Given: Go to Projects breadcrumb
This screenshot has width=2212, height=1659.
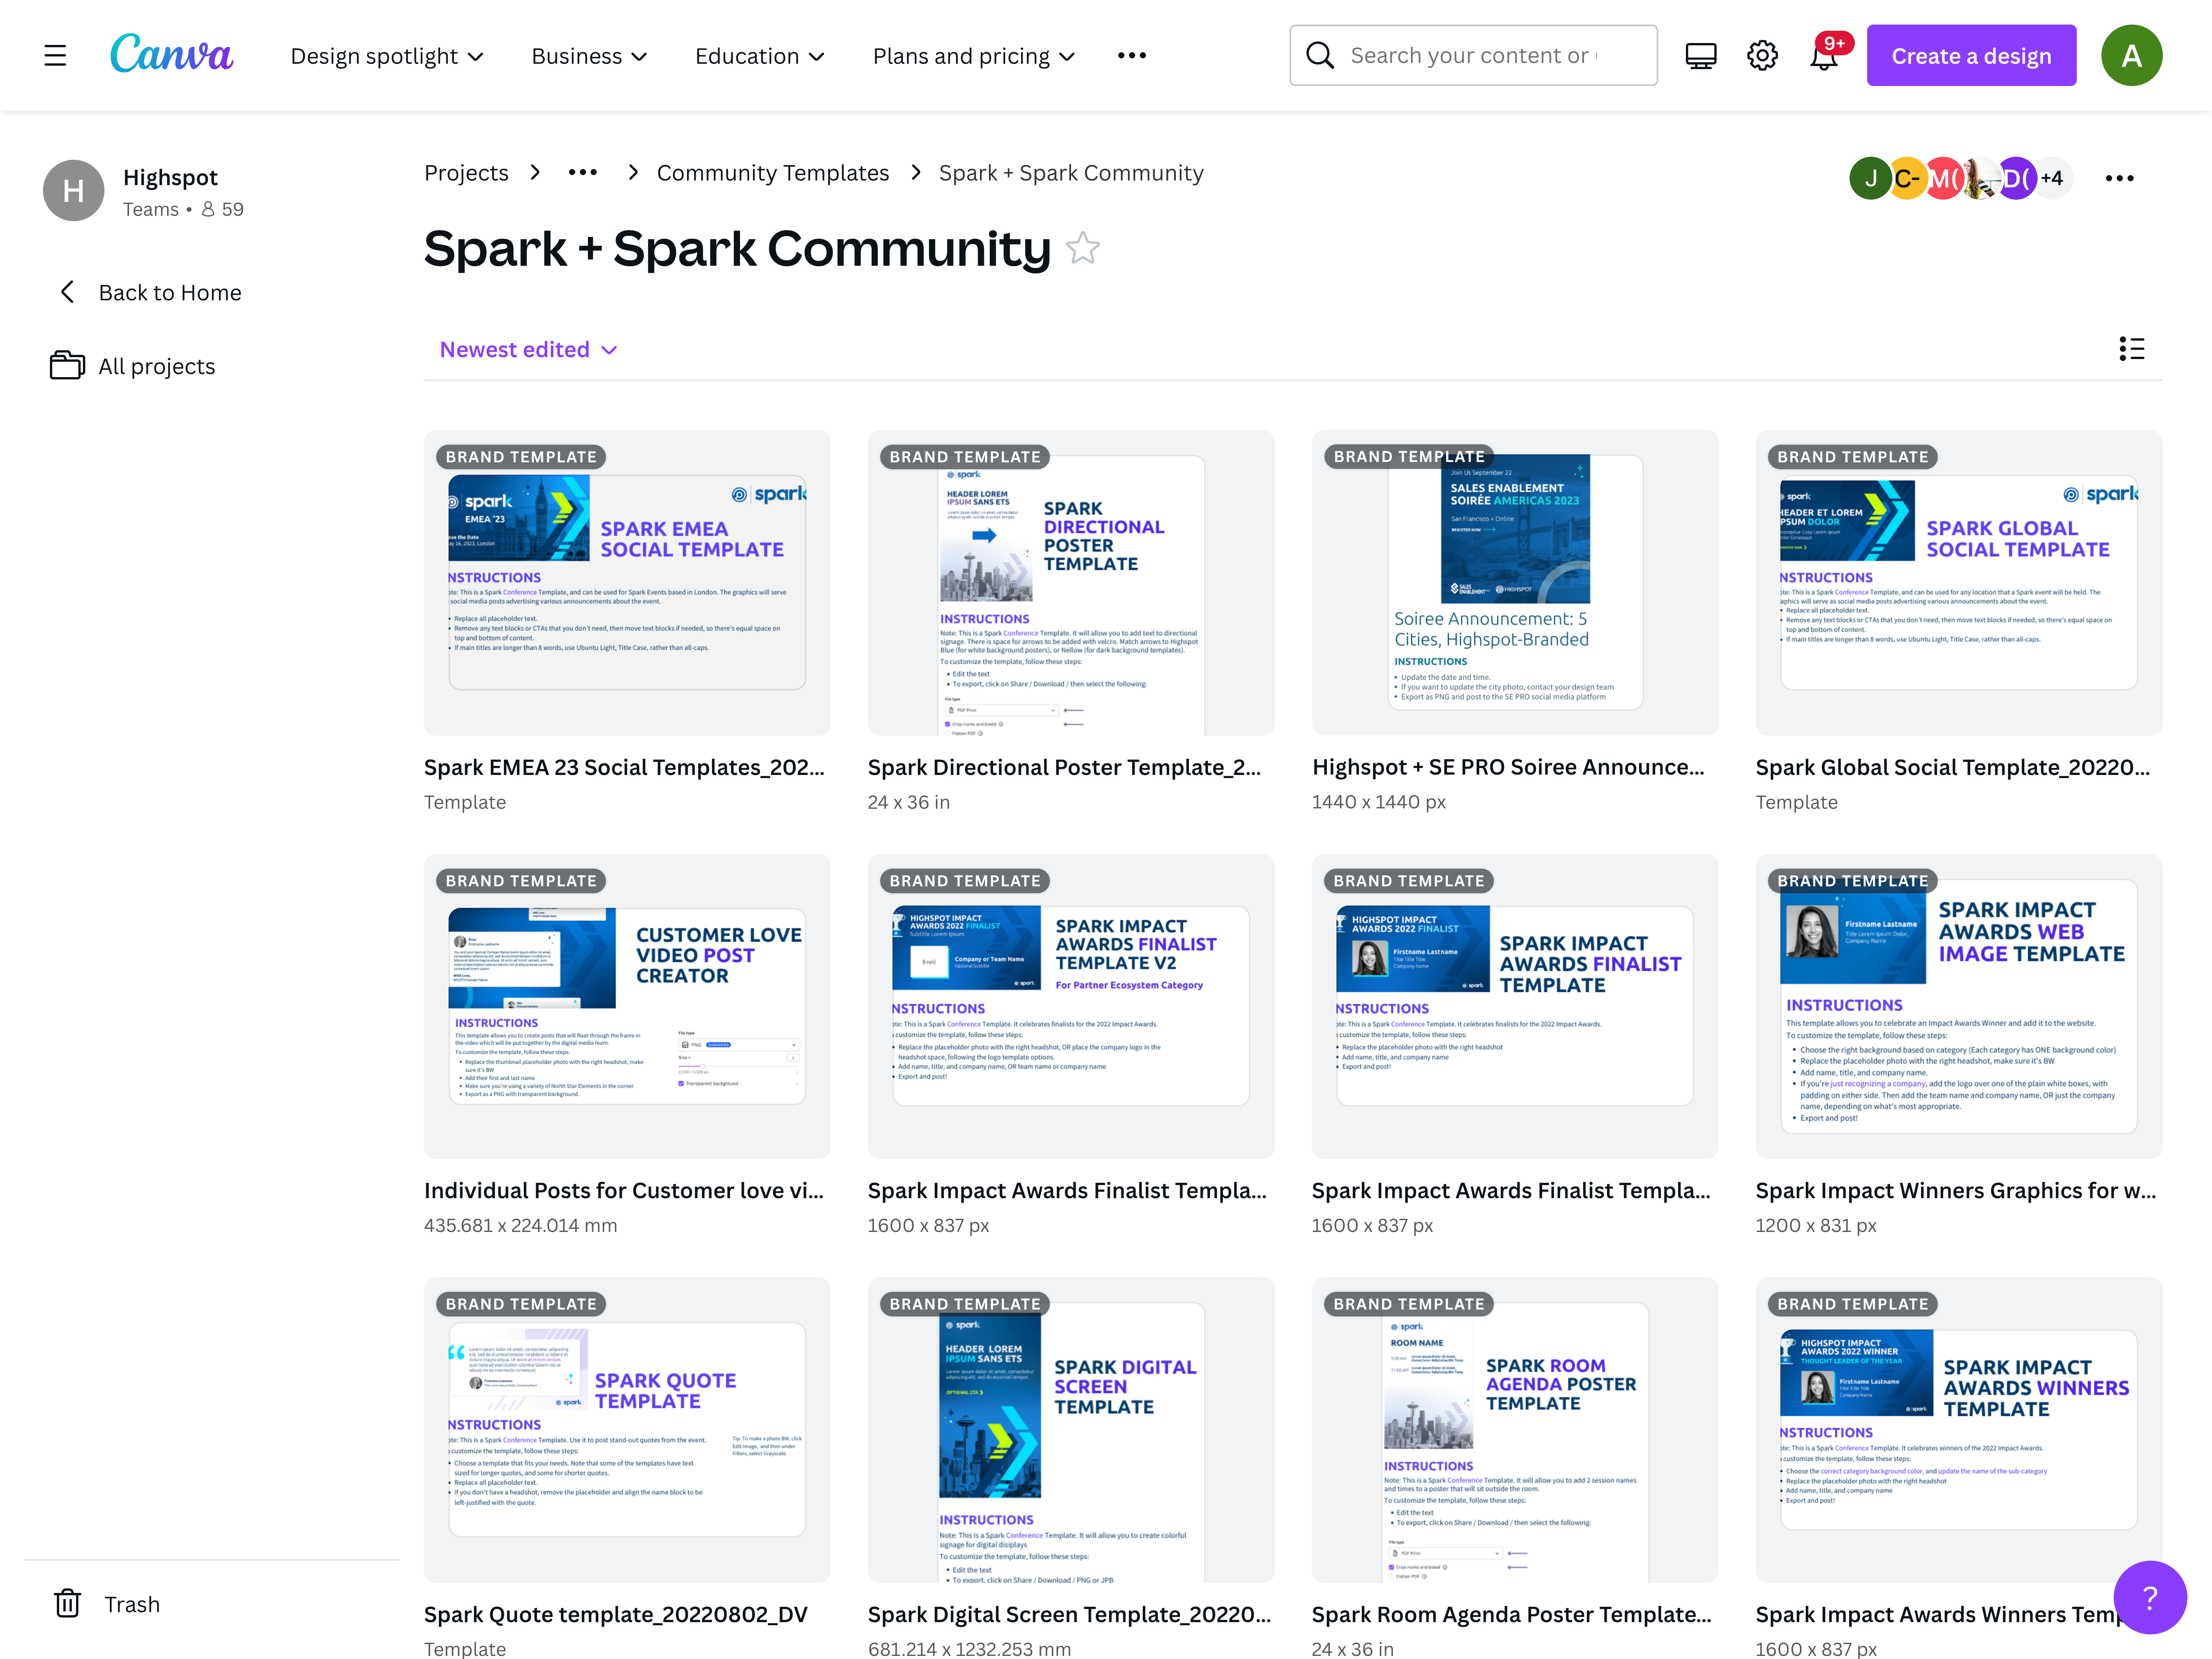Looking at the screenshot, I should [466, 173].
